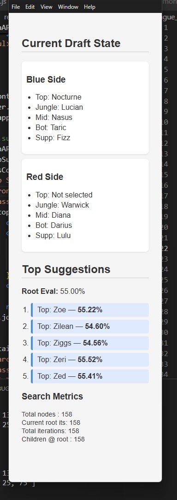Click Blue Side Jungle: Lucian entry
The image size is (177, 500).
[x=59, y=107]
